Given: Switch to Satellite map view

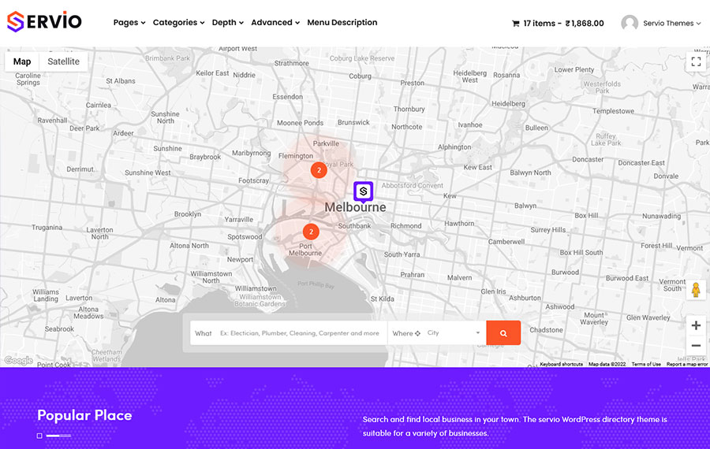Looking at the screenshot, I should 63,61.
